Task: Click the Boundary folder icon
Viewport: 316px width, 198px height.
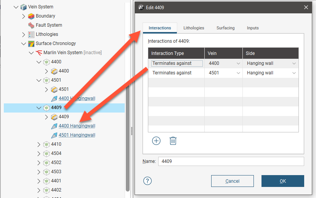Action: pyautogui.click(x=31, y=16)
